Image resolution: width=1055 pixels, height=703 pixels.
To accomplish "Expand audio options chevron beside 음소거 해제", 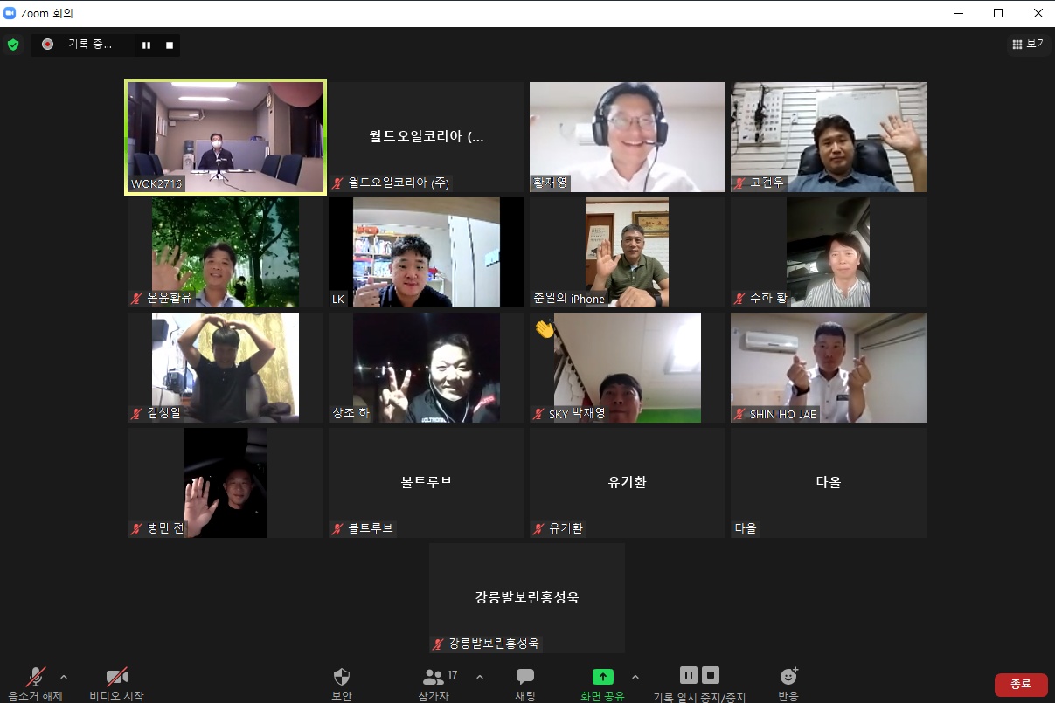I will point(63,677).
